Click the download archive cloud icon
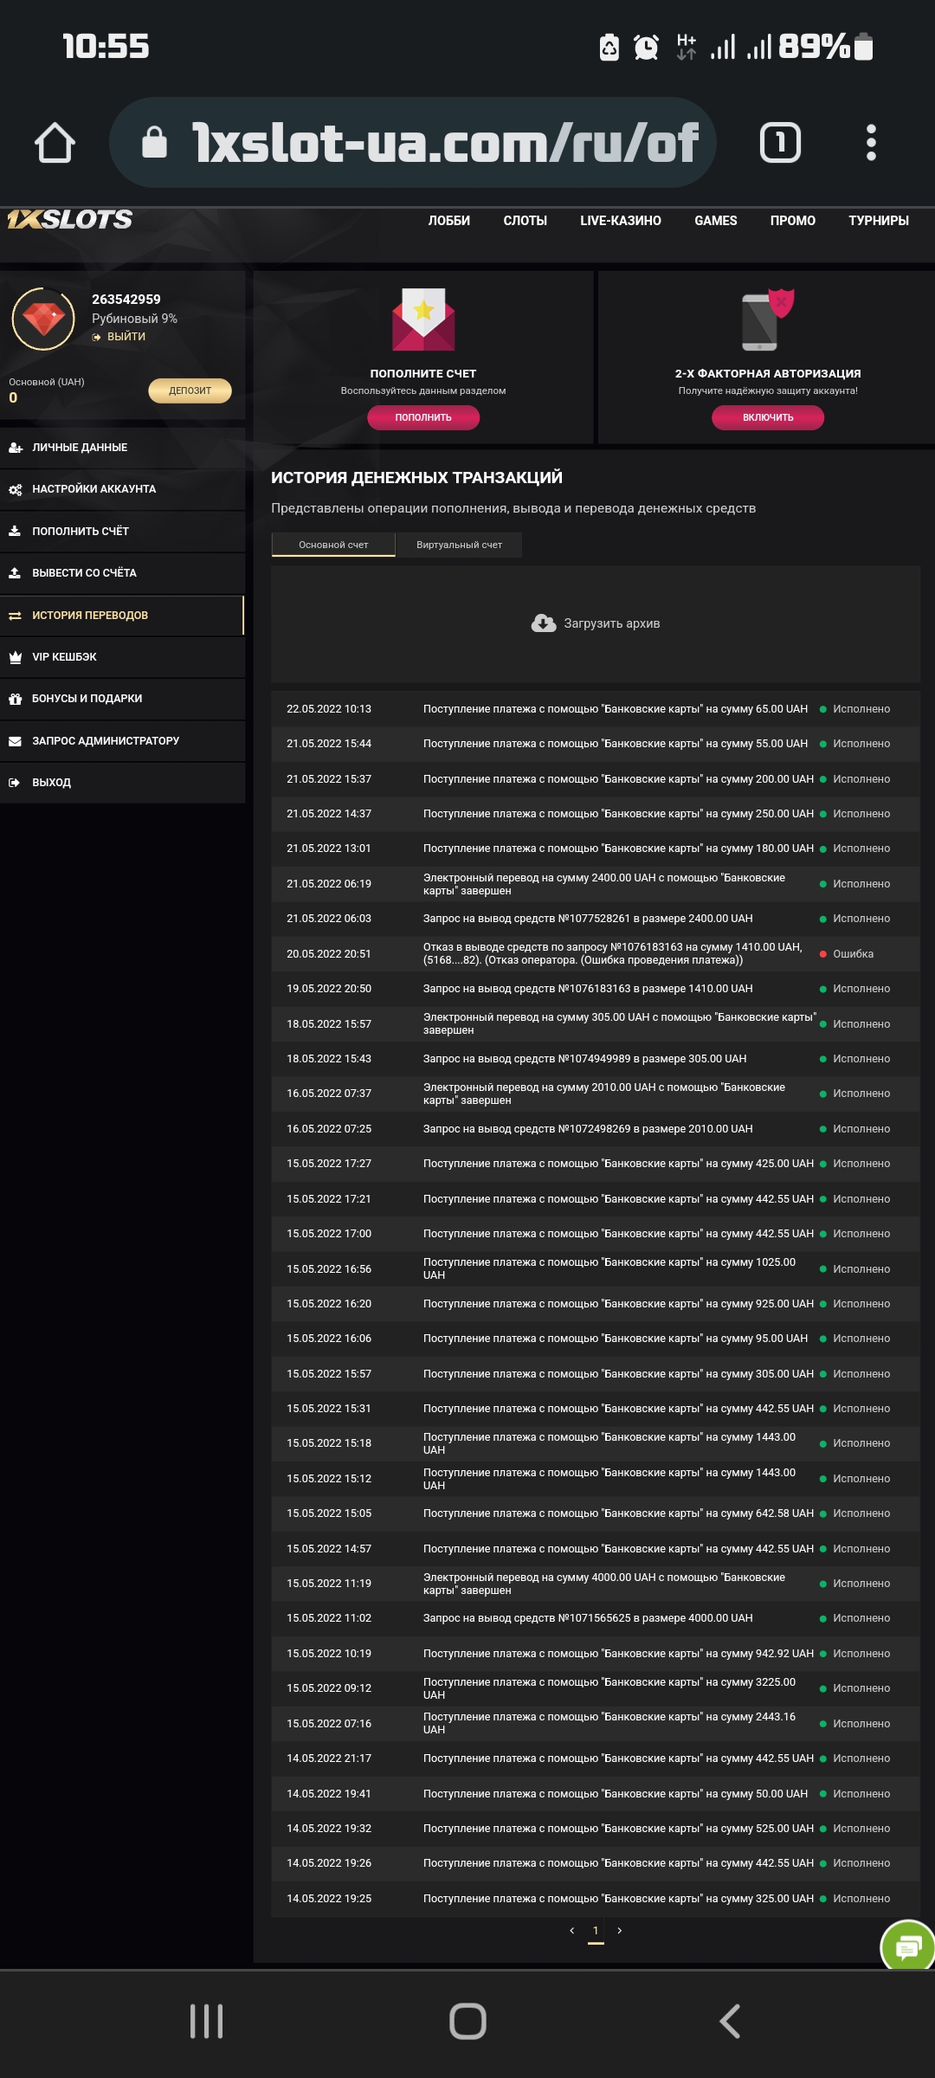This screenshot has height=2078, width=935. pos(544,623)
